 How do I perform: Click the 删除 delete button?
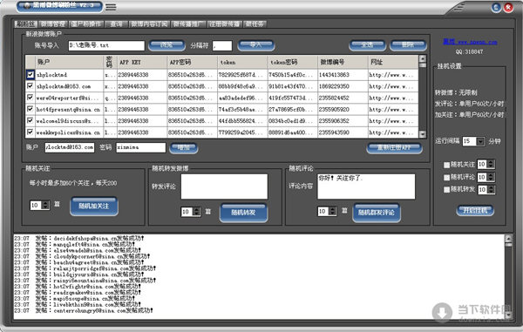click(x=408, y=45)
